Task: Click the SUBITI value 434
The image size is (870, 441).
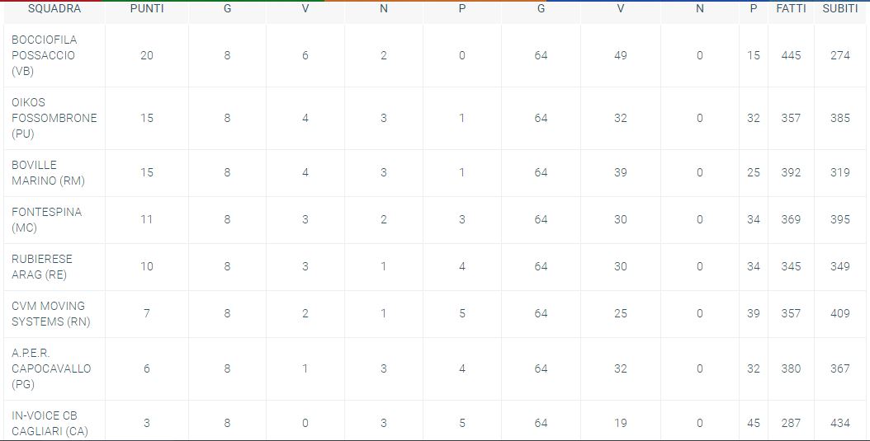Action: [840, 423]
